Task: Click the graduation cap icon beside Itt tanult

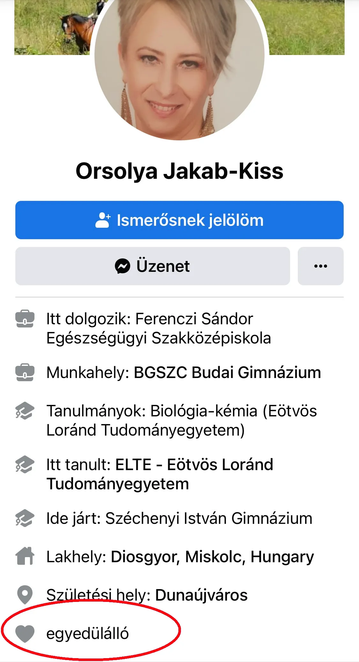Action: [25, 465]
